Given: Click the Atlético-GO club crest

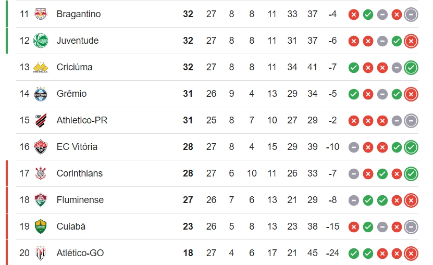Looking at the screenshot, I should point(41,253).
